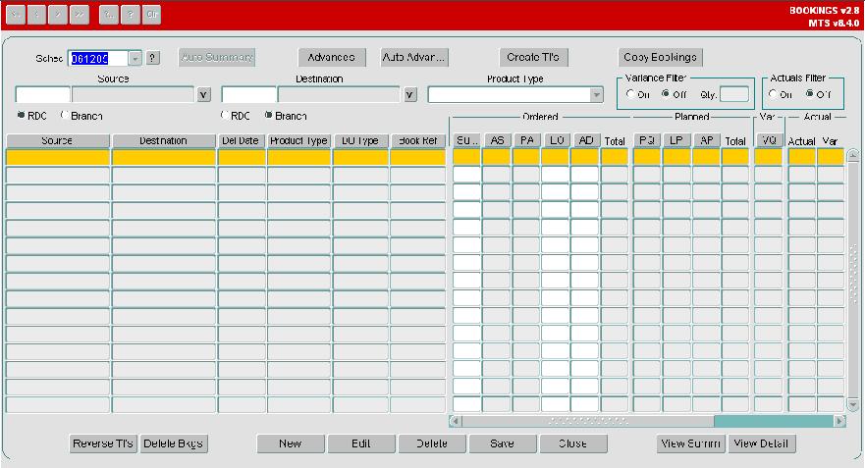Click the last-record double-right-arrow toolbar button
Image resolution: width=865 pixels, height=468 pixels.
(x=79, y=15)
